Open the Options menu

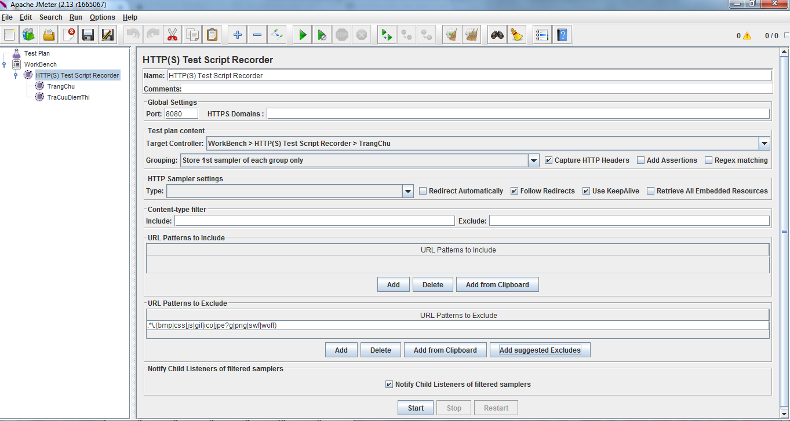click(x=102, y=17)
